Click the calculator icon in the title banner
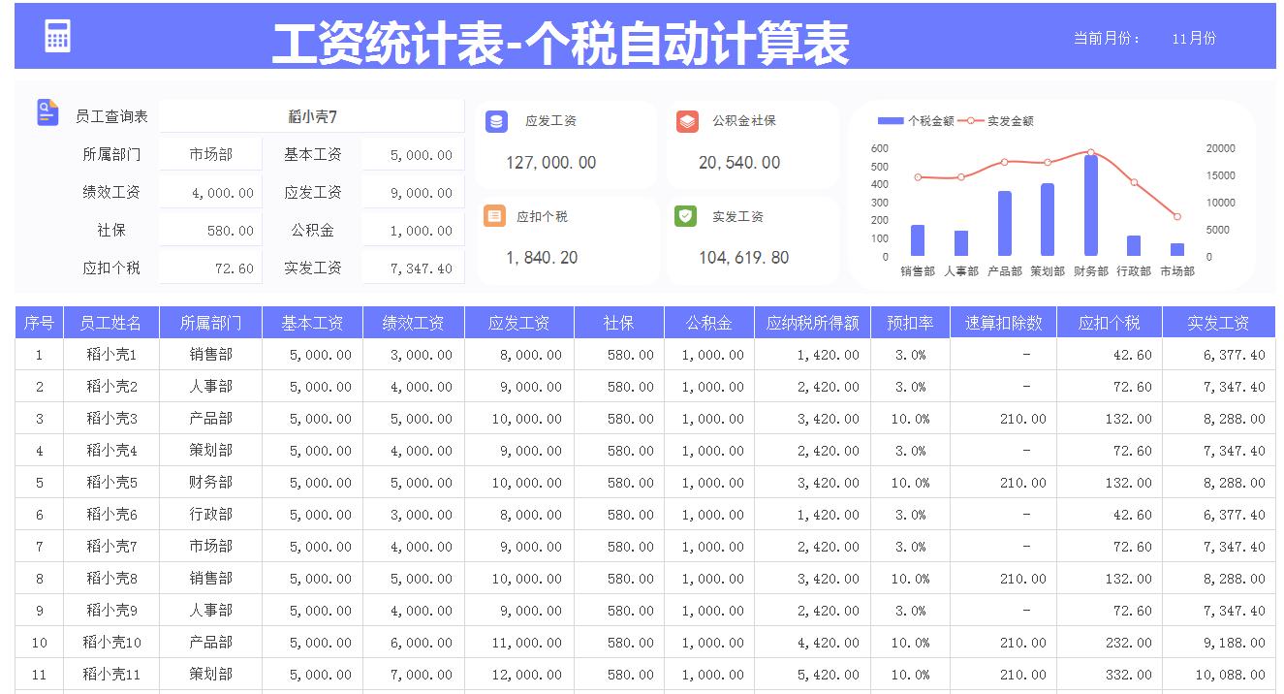1284x694 pixels. 55,35
